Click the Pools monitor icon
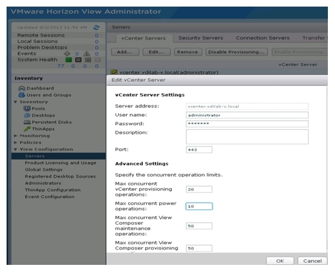The image size is (335, 272). tap(27, 109)
